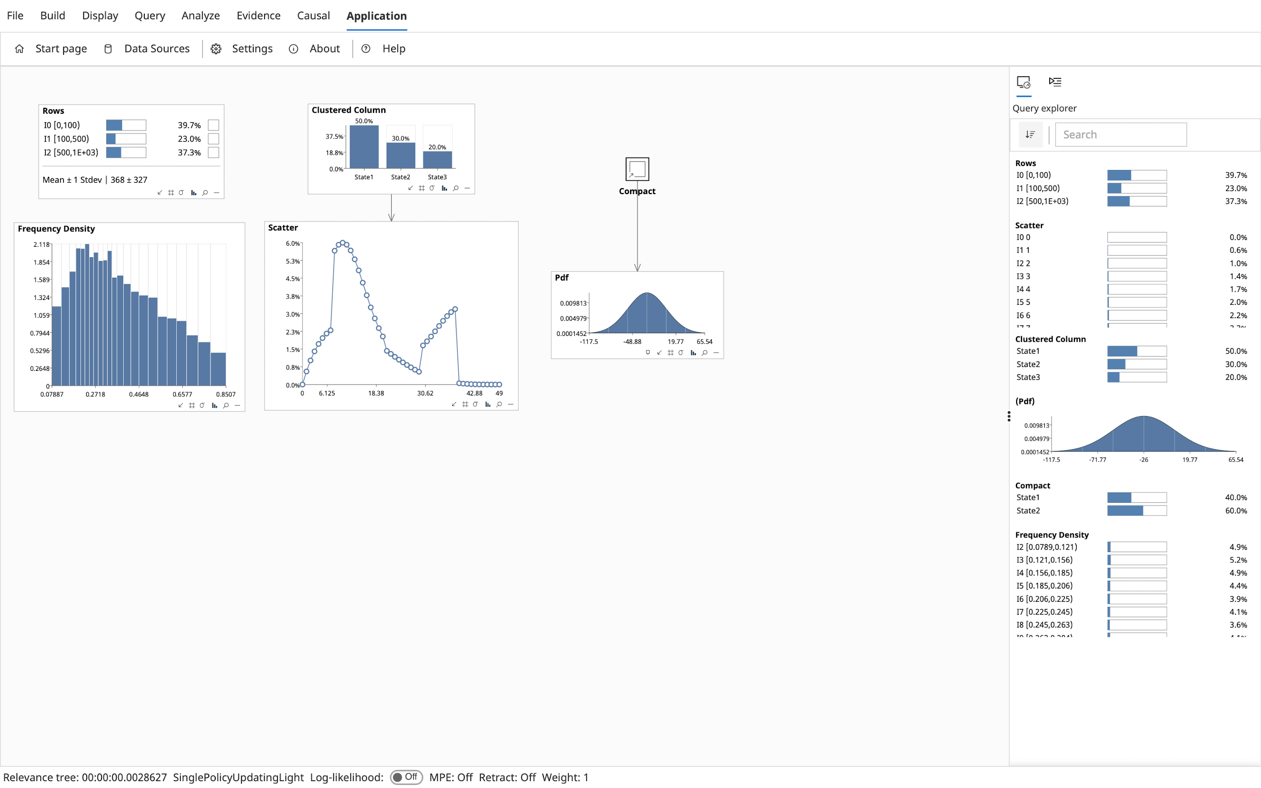This screenshot has width=1261, height=788.
Task: Collapse the Scatter monitor with the minus control
Action: (511, 404)
